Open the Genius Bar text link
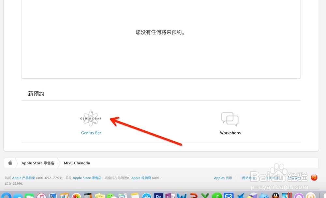The image size is (326, 198). (x=91, y=133)
